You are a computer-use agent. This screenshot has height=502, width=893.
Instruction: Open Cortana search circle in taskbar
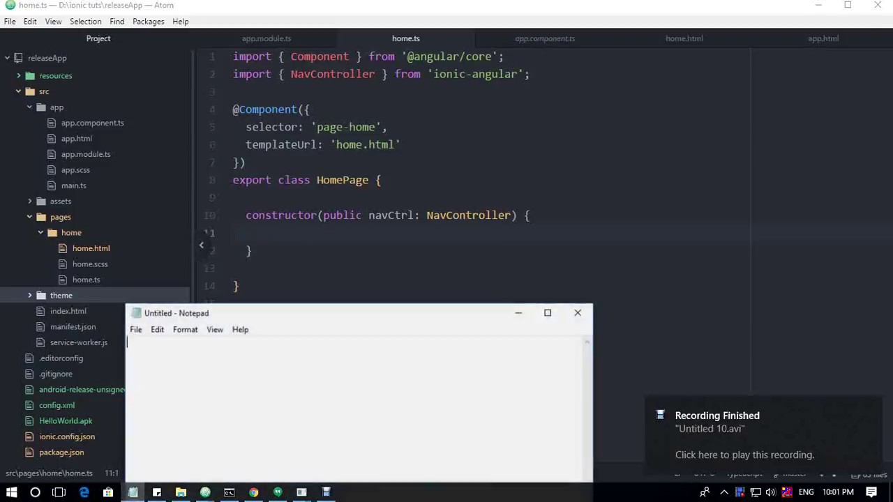(35, 492)
